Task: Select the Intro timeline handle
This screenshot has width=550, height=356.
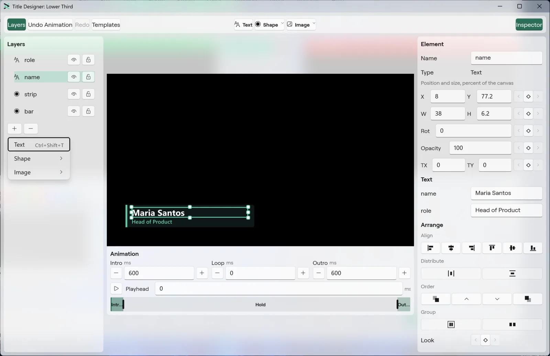Action: [x=123, y=304]
